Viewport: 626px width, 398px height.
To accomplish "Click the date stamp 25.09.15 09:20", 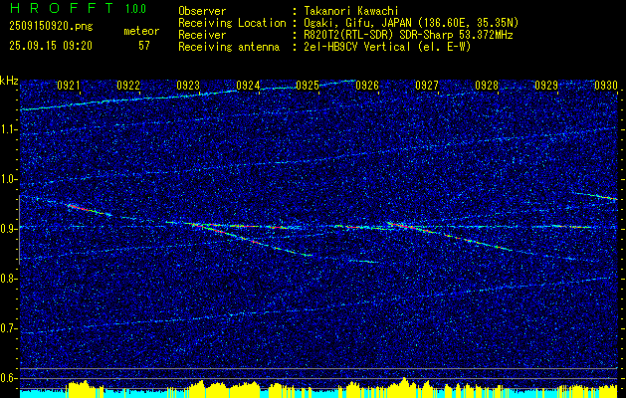I will tap(51, 46).
